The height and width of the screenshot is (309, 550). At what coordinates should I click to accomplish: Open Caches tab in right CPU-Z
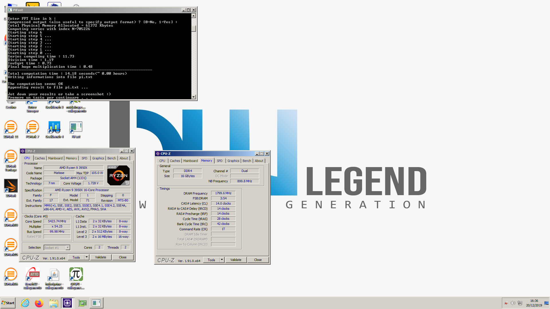click(175, 161)
